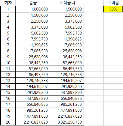
Task: Click the 원금 column header
Action: (x=33, y=3)
